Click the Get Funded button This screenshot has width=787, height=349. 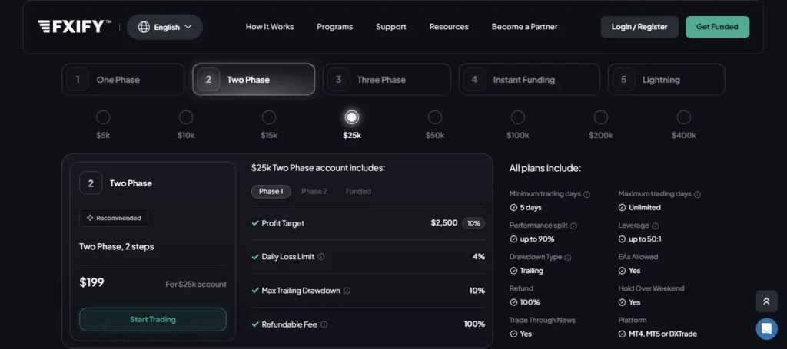point(717,27)
